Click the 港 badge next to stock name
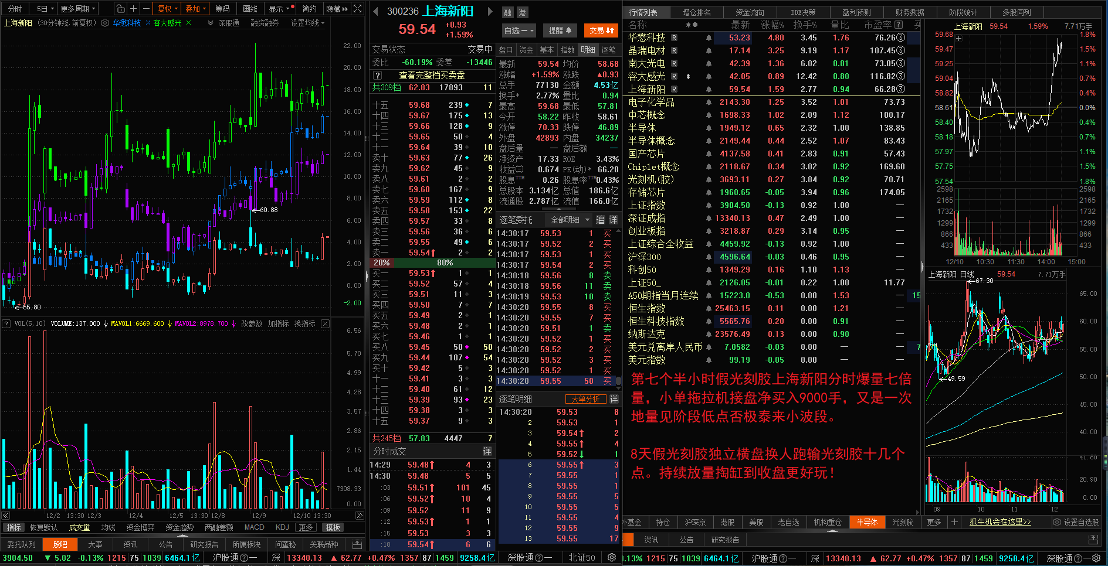Screen dimensions: 1108x566 pyautogui.click(x=522, y=12)
